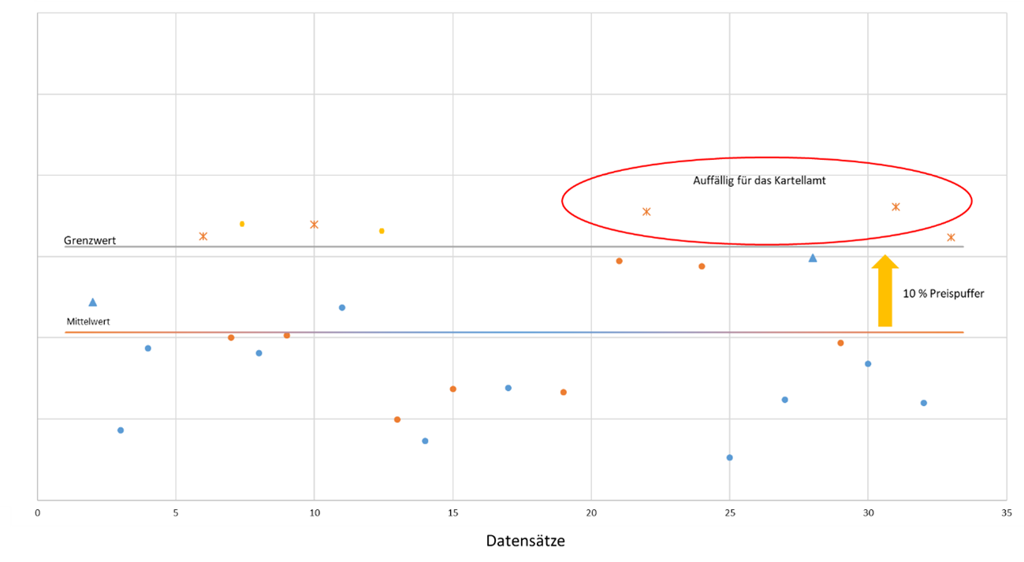The width and height of the screenshot is (1024, 562).
Task: Select the blue data point at x=11
Action: point(342,307)
